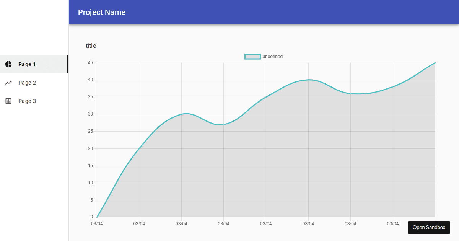Click the teal color swatch in the chart legend
The image size is (459, 241).
[252, 56]
